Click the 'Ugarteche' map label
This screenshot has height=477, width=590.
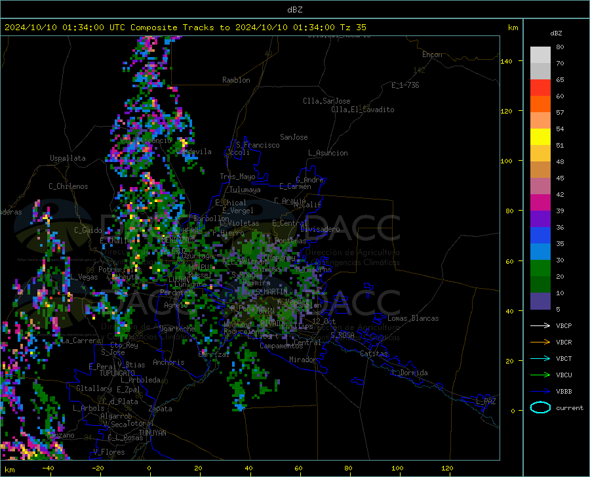tap(177, 329)
